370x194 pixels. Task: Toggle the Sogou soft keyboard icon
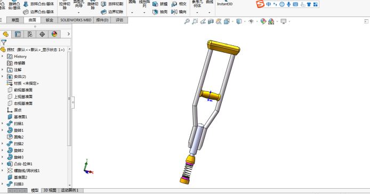(x=295, y=4)
